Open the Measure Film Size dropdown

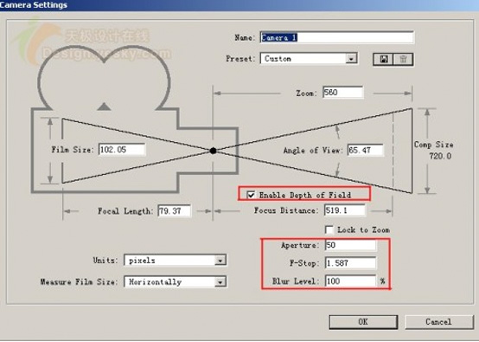[175, 281]
